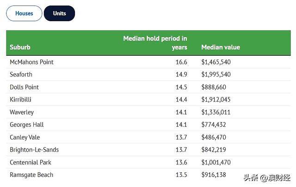Image resolution: width=296 pixels, height=187 pixels.
Task: Click the watermark text at bottom right
Action: (267, 178)
